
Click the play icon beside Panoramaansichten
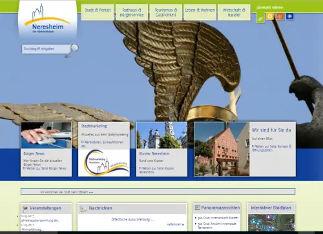click(198, 208)
